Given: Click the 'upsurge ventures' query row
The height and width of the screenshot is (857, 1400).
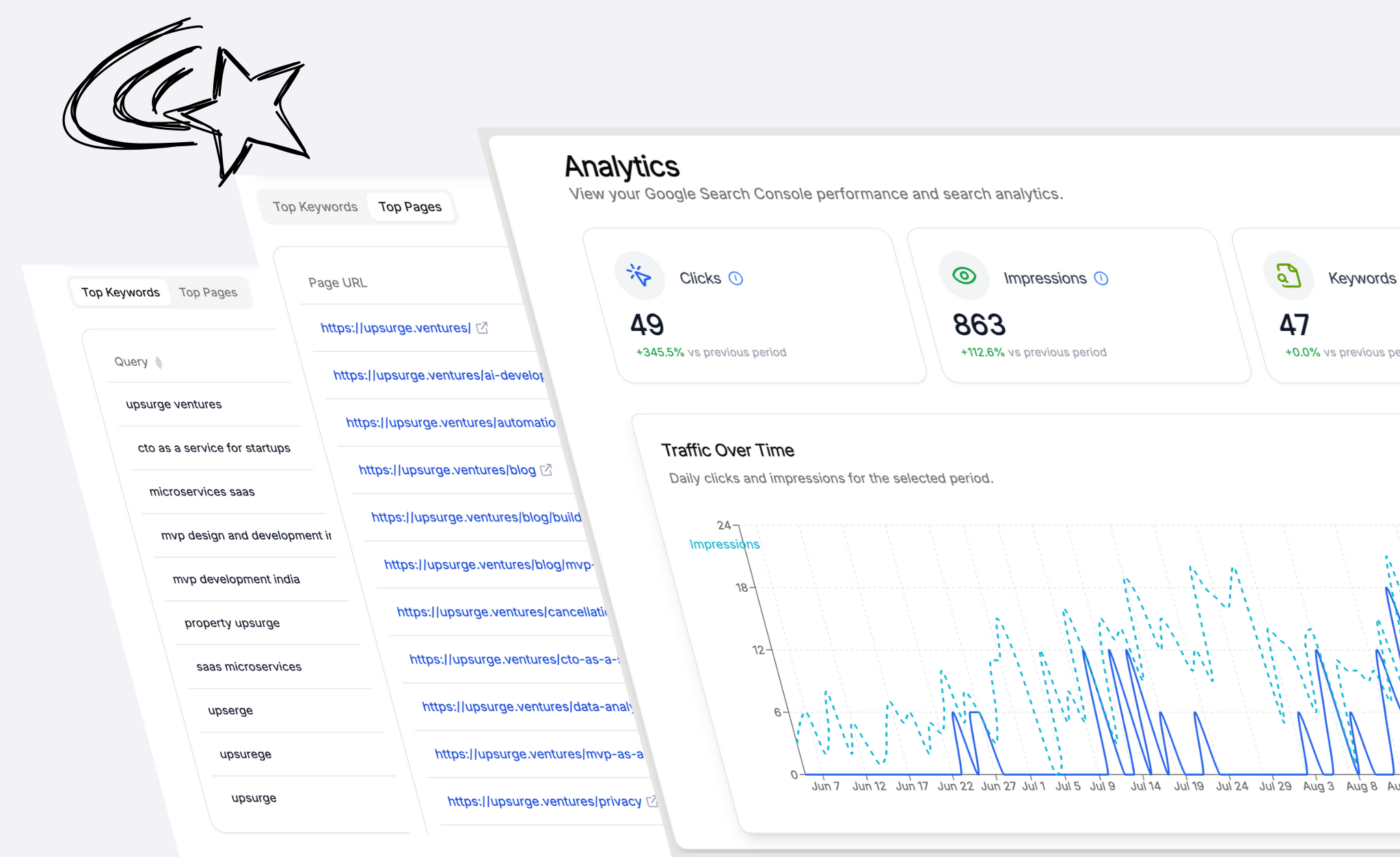Looking at the screenshot, I should tap(174, 405).
